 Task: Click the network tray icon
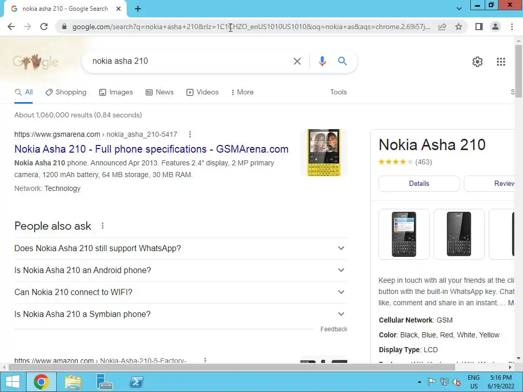pyautogui.click(x=444, y=382)
